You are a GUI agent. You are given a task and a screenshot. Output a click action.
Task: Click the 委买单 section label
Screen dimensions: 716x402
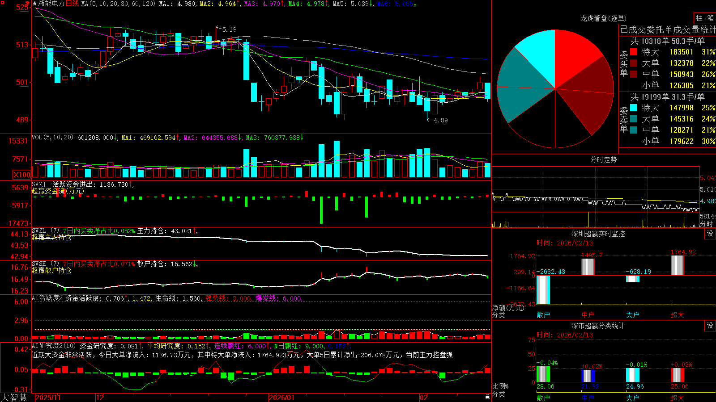click(x=624, y=63)
